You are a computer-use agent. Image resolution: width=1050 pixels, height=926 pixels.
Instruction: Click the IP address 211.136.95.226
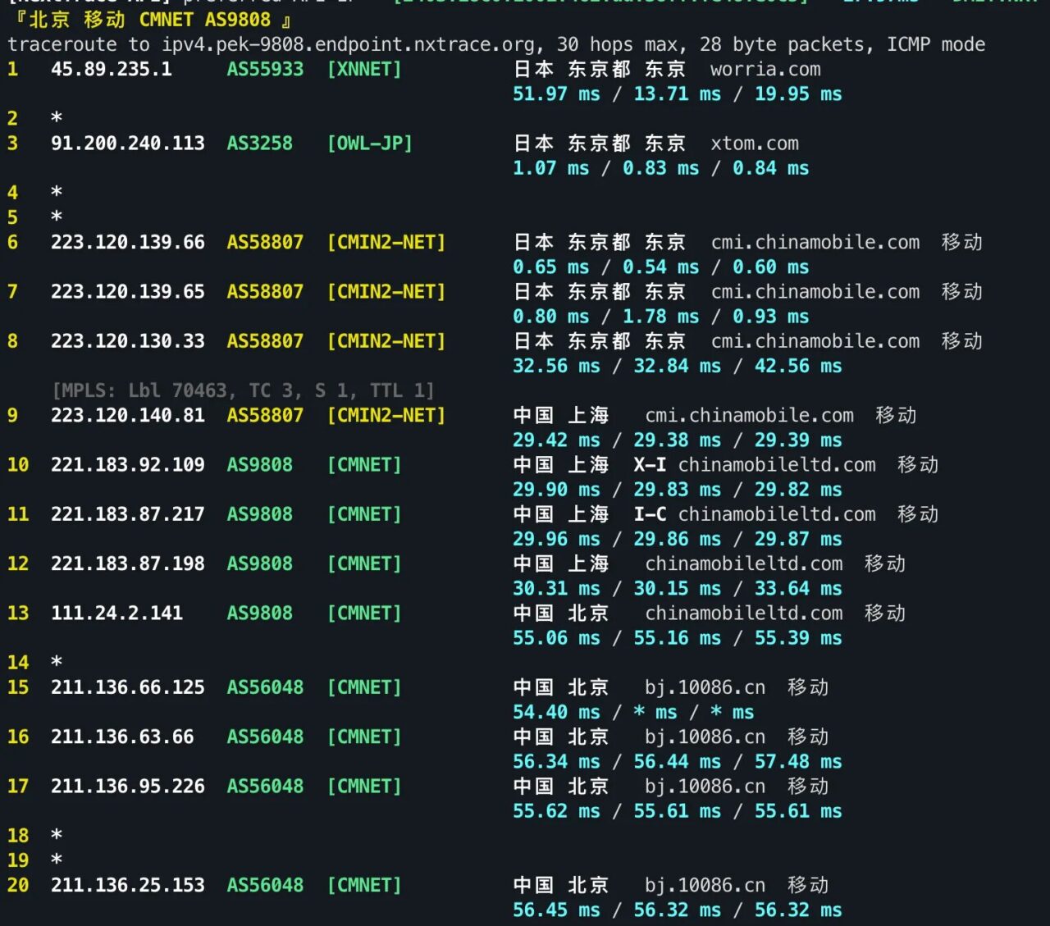tap(128, 787)
